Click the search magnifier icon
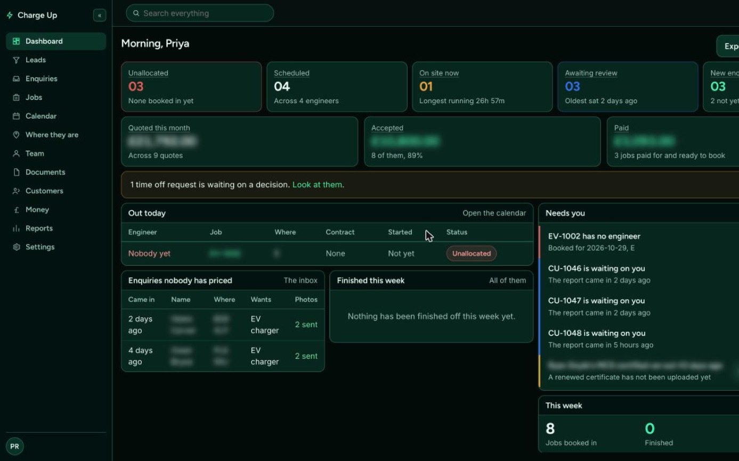Screen dimensions: 739x461 [136, 13]
